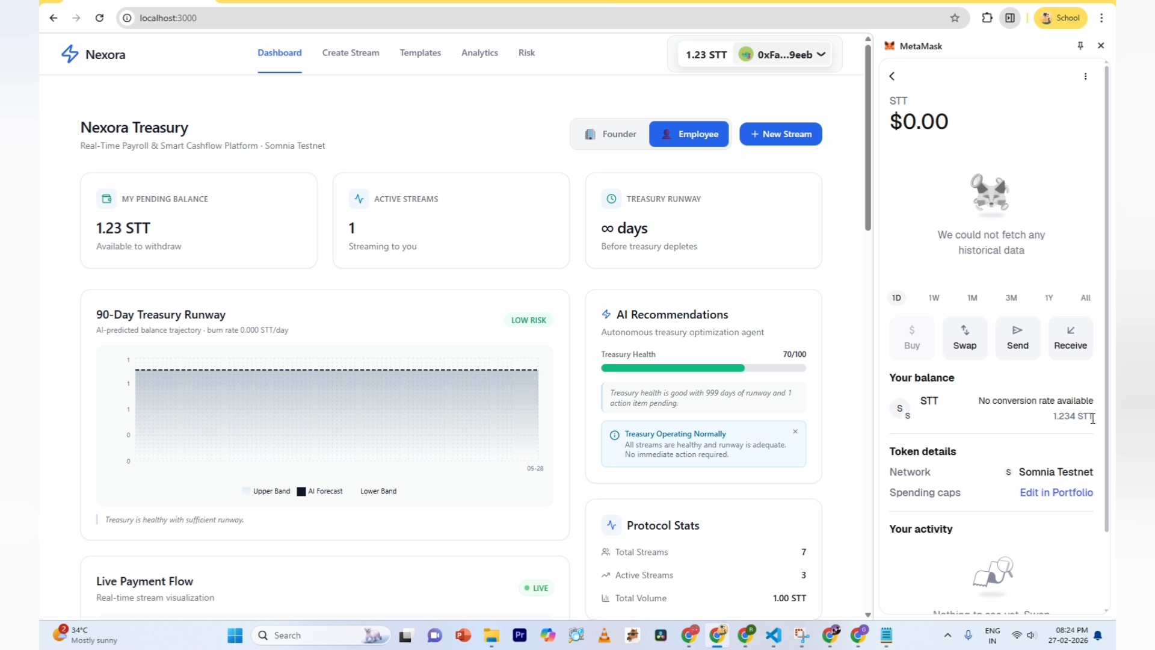
Task: Click the New Stream button
Action: (780, 134)
